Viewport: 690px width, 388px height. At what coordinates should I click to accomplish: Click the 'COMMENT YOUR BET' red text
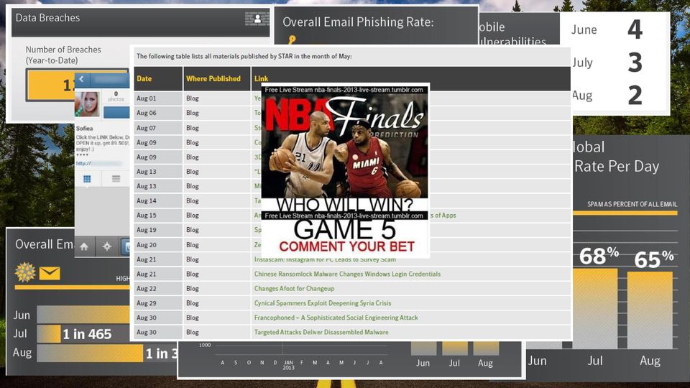click(346, 246)
